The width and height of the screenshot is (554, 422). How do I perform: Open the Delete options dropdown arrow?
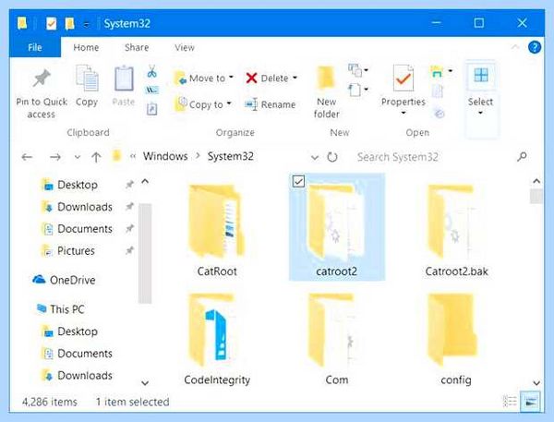pyautogui.click(x=295, y=78)
